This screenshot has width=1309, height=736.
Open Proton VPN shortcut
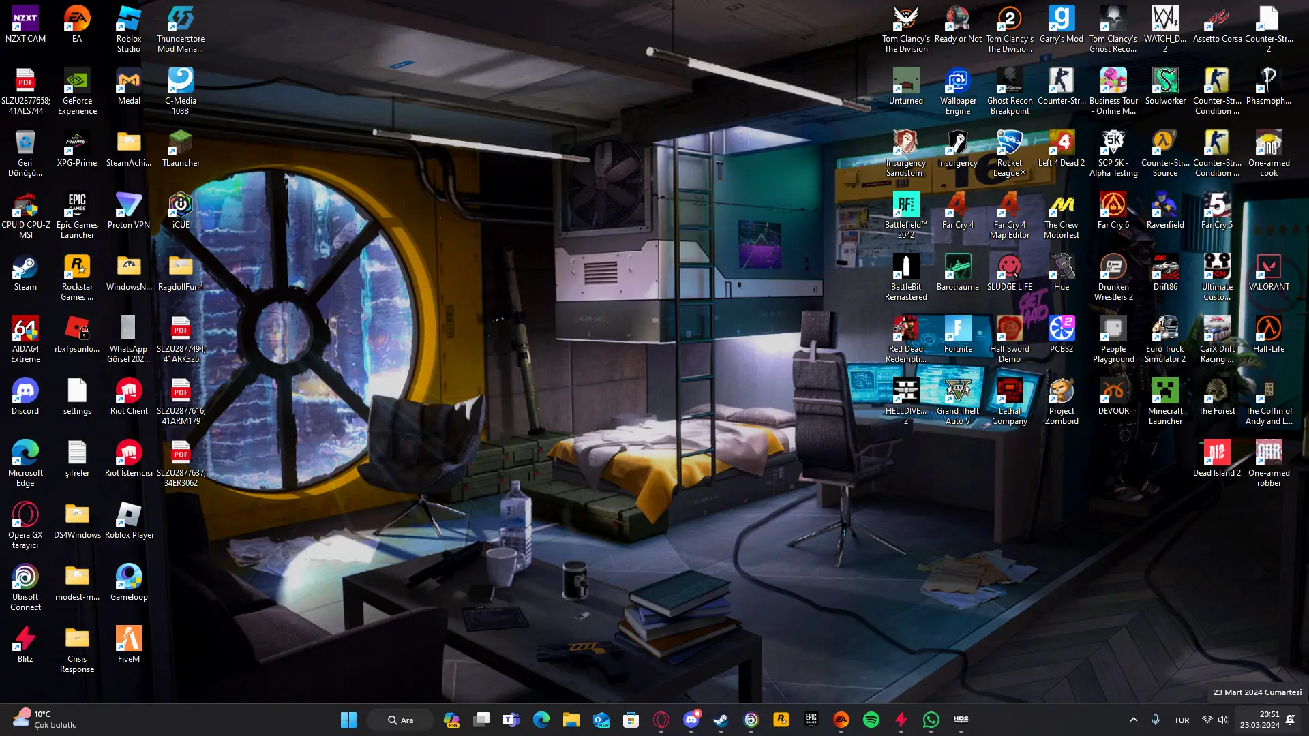(129, 211)
